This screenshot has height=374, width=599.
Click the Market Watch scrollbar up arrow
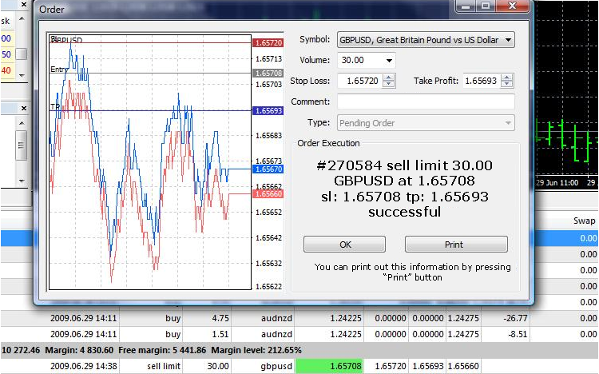pyautogui.click(x=22, y=18)
